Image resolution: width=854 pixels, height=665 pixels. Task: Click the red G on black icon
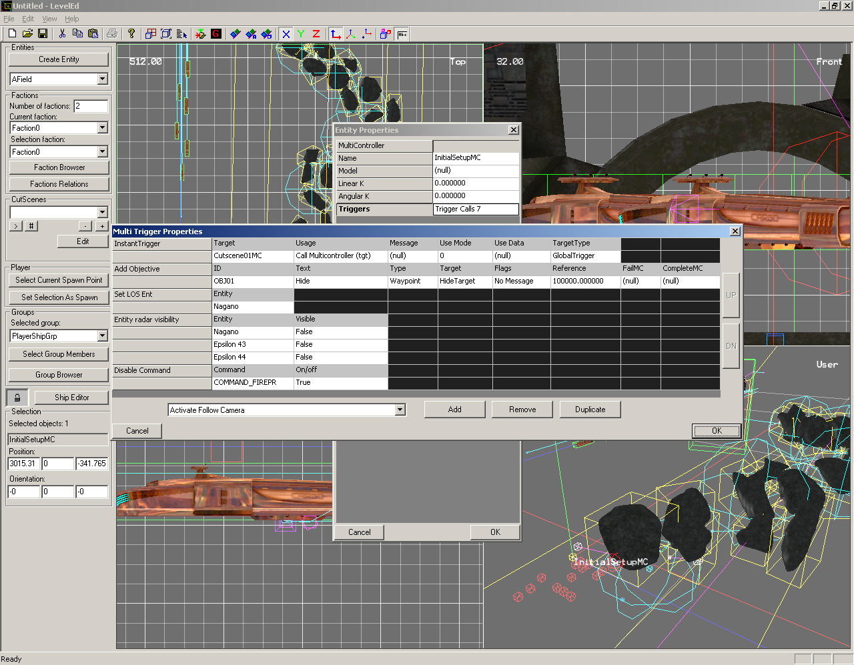(x=216, y=34)
